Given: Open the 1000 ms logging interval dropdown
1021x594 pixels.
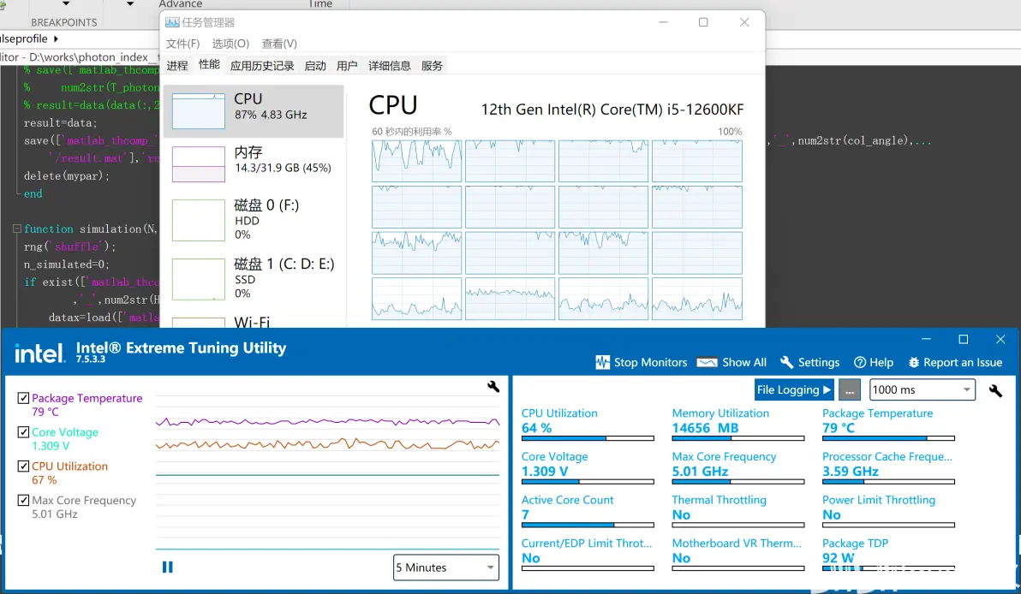Looking at the screenshot, I should pos(922,389).
